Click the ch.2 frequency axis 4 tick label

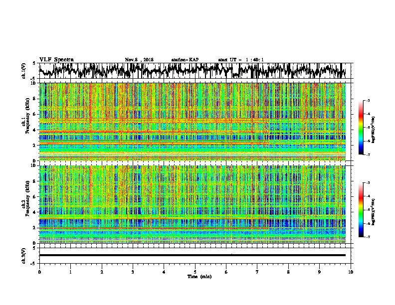coord(35,212)
